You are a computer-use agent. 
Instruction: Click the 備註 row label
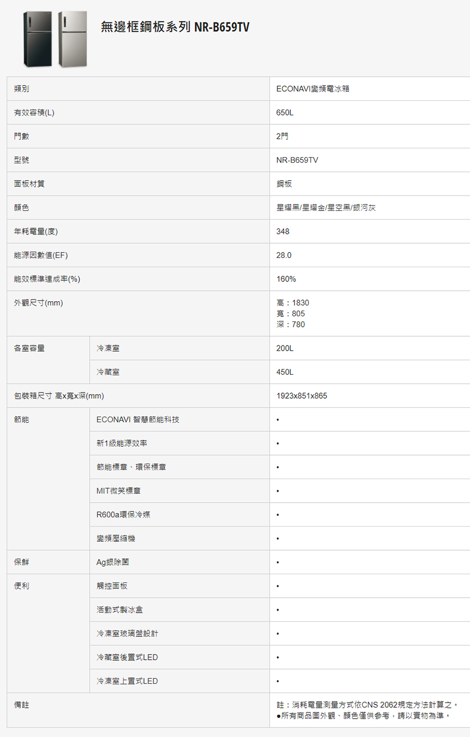pos(21,705)
